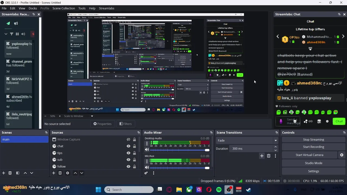Image resolution: width=347 pixels, height=195 pixels.
Task: Open the Scene Collection menu
Action: click(x=64, y=8)
